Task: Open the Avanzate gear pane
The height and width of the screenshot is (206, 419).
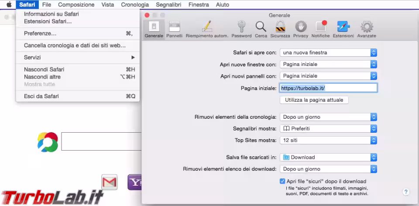Action: click(x=366, y=29)
